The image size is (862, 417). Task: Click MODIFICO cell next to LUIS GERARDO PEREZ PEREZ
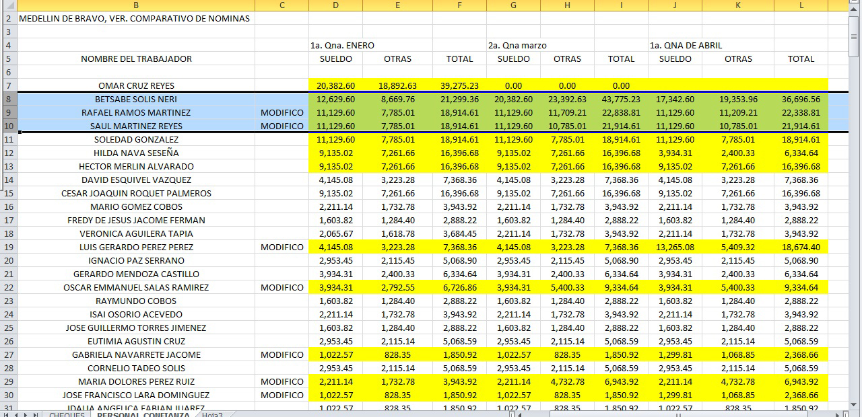click(281, 247)
